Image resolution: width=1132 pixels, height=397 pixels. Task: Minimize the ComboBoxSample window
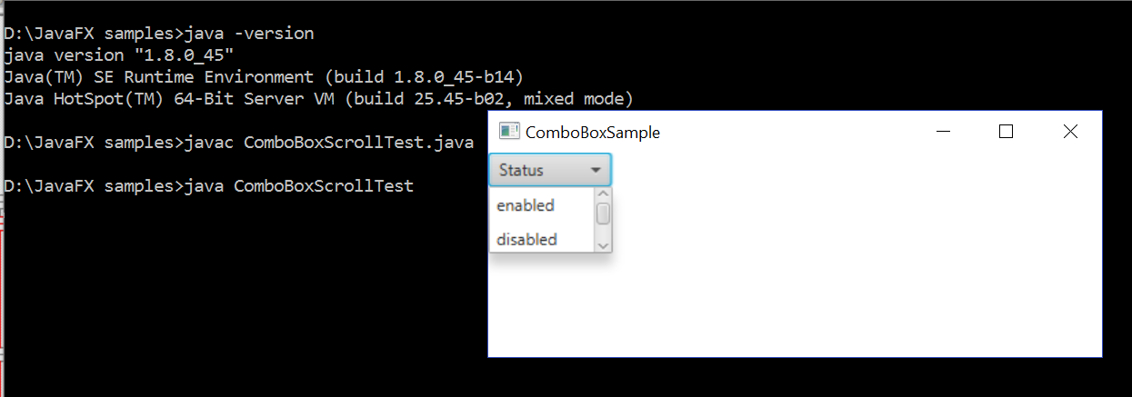click(x=943, y=132)
